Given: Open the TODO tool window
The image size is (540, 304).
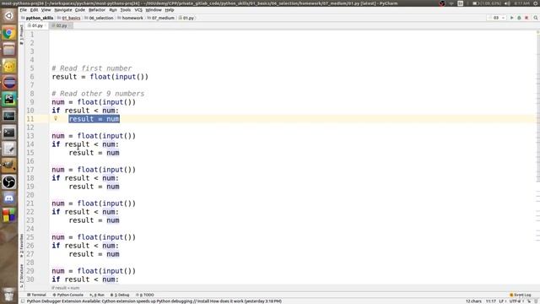Looking at the screenshot, I should click(x=144, y=295).
